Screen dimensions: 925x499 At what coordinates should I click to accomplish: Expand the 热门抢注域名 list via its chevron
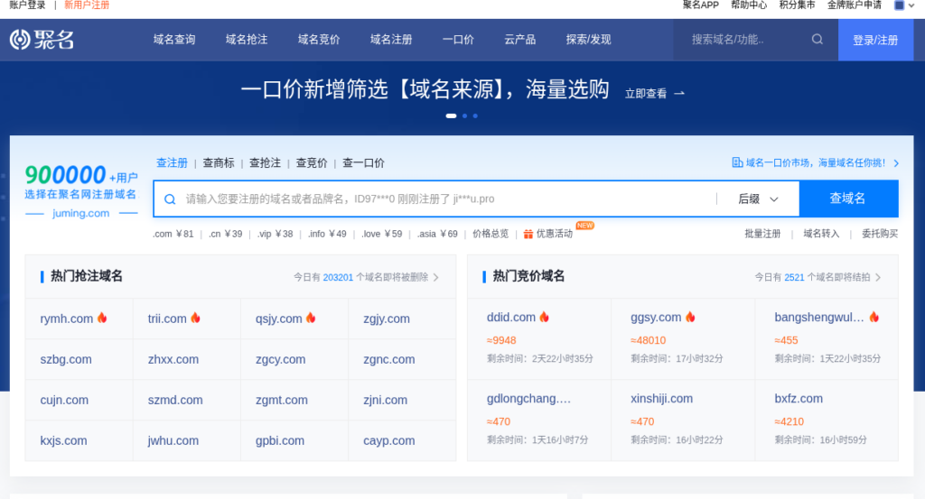tap(436, 277)
